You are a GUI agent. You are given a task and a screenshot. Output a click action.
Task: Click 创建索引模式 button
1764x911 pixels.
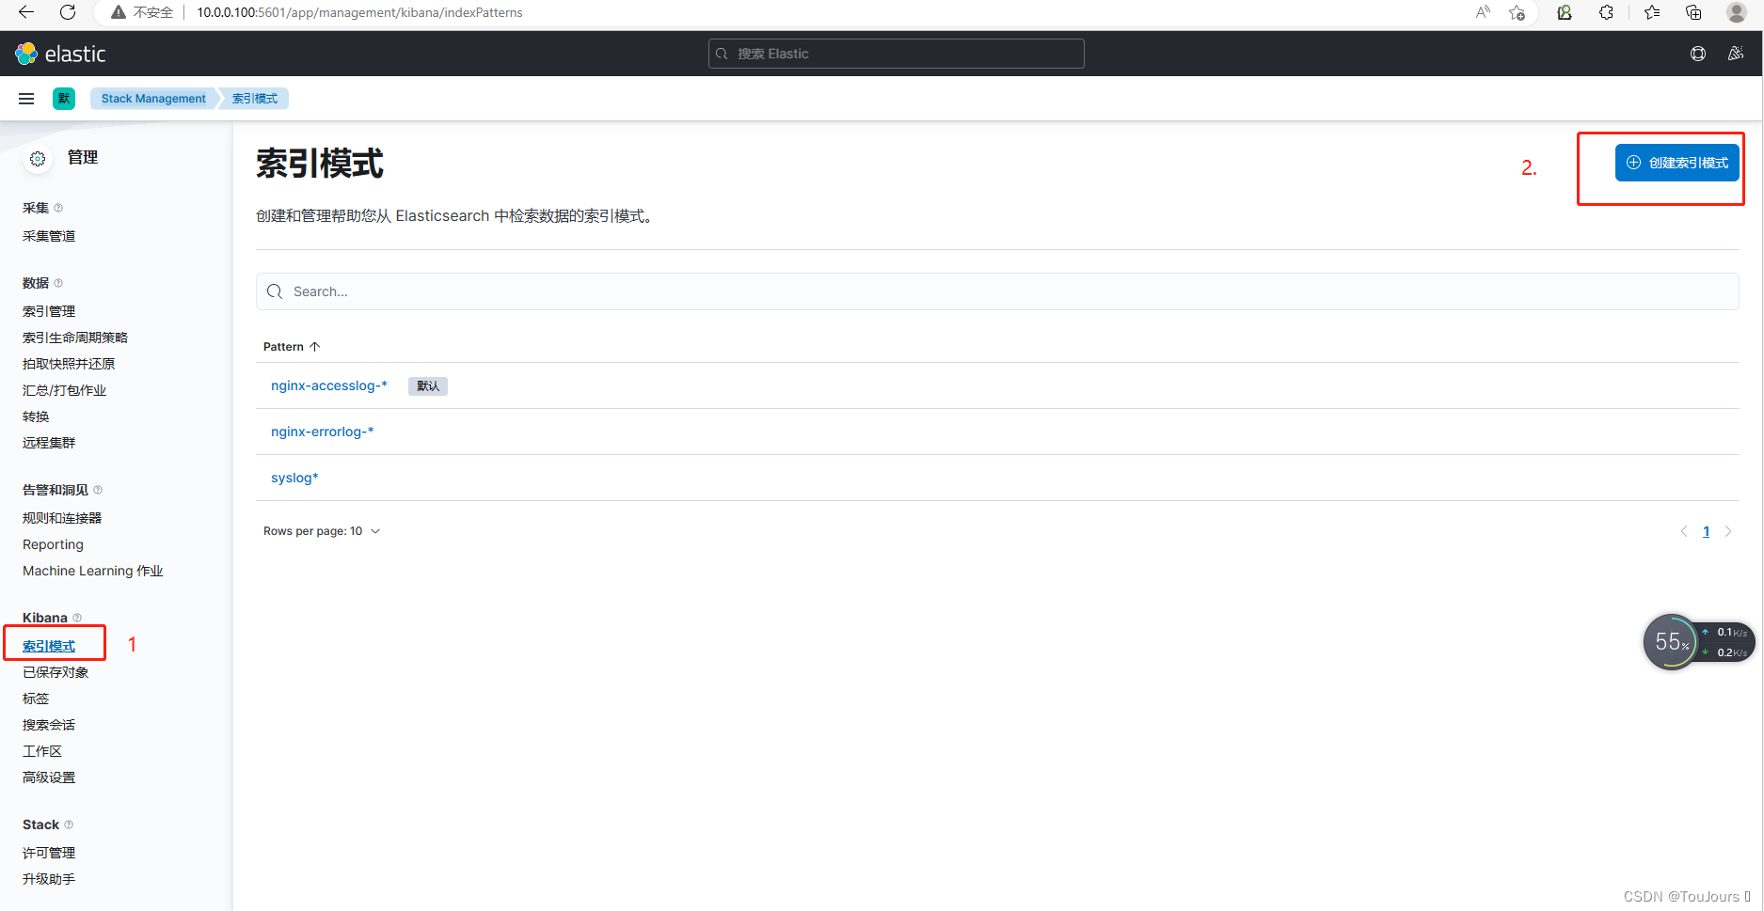point(1677,163)
